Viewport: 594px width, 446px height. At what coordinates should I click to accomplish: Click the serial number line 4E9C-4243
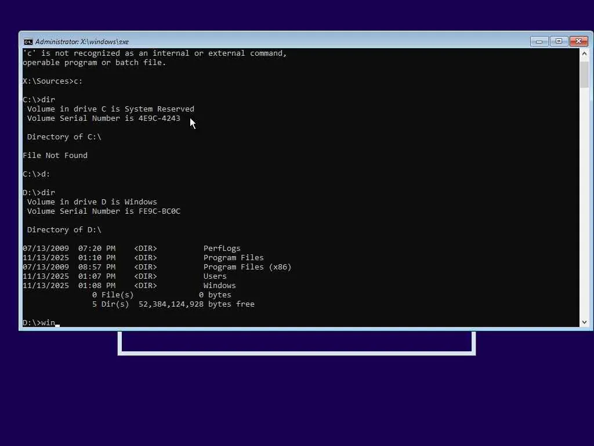(103, 118)
